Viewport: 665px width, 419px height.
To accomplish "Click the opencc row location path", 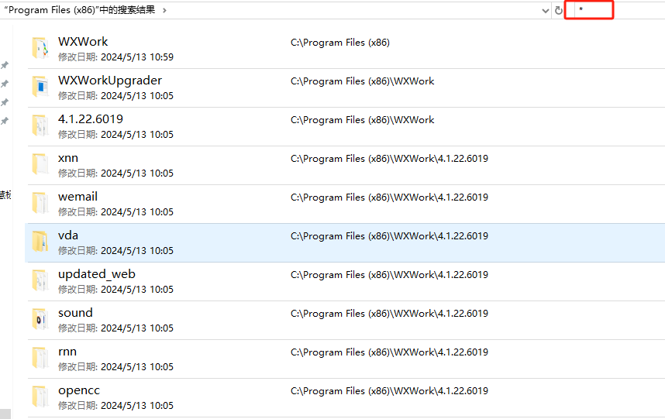I will [x=389, y=391].
